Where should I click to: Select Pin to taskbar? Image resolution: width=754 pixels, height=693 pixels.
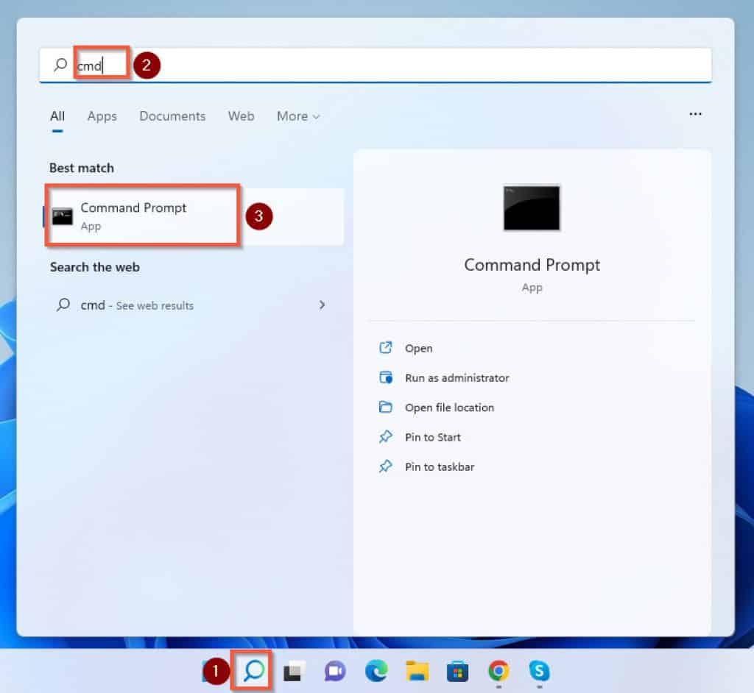click(x=440, y=467)
